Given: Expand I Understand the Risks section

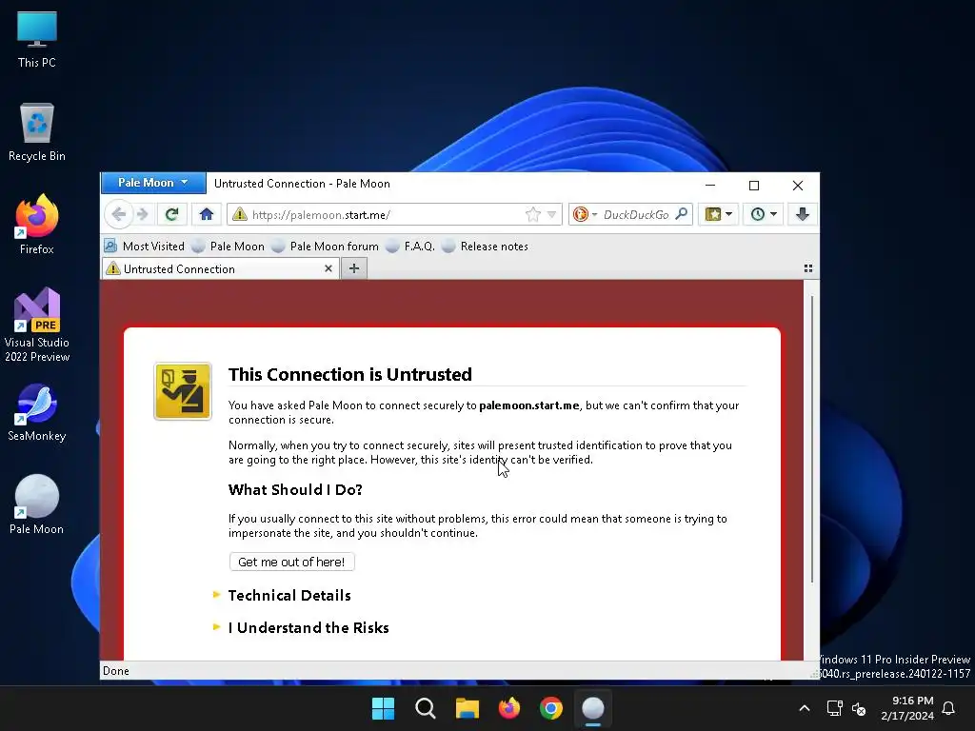Looking at the screenshot, I should 308,628.
